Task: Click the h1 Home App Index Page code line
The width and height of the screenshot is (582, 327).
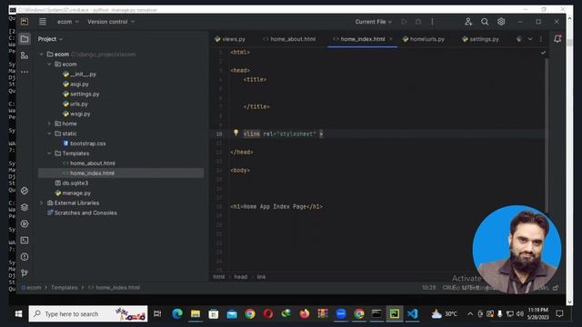Action: pos(276,207)
